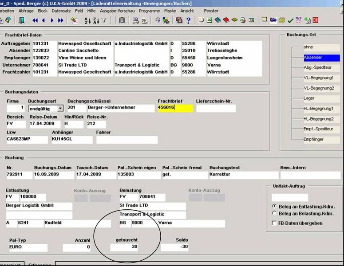This screenshot has height=266, width=344.
Task: Click the Excel export icon
Action: [x=210, y=20]
